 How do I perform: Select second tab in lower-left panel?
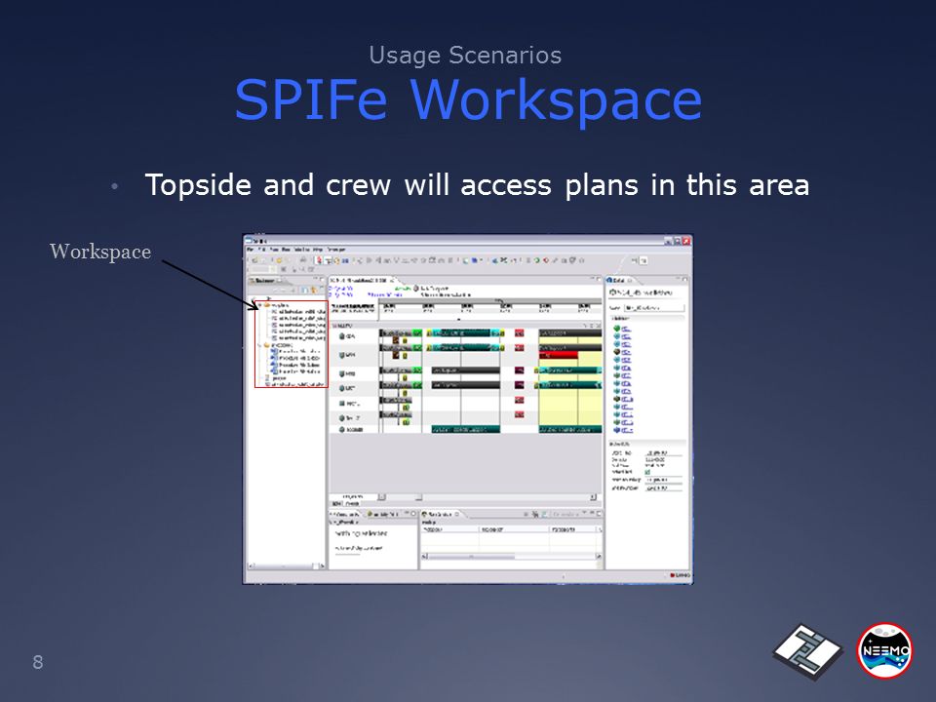(x=385, y=514)
